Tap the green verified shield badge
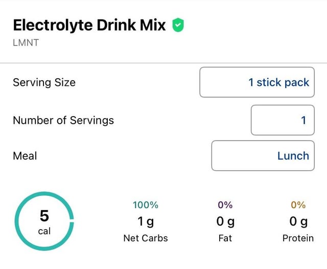327x269 pixels. (178, 25)
